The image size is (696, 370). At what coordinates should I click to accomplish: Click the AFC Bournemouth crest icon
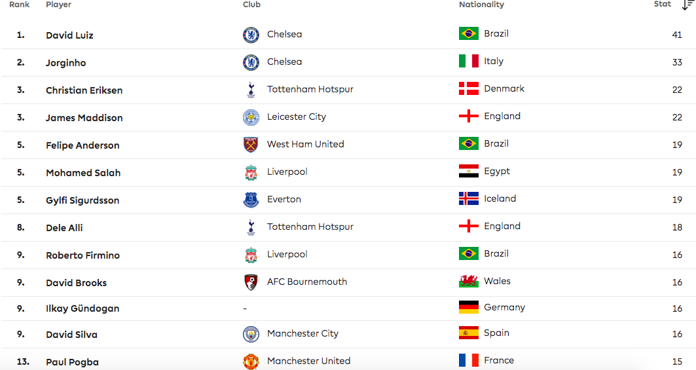pyautogui.click(x=251, y=282)
